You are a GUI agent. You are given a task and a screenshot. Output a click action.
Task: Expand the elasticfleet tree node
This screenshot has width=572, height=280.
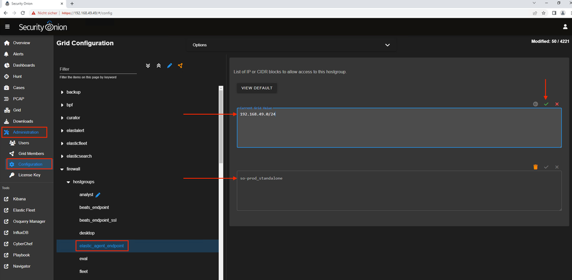point(62,143)
